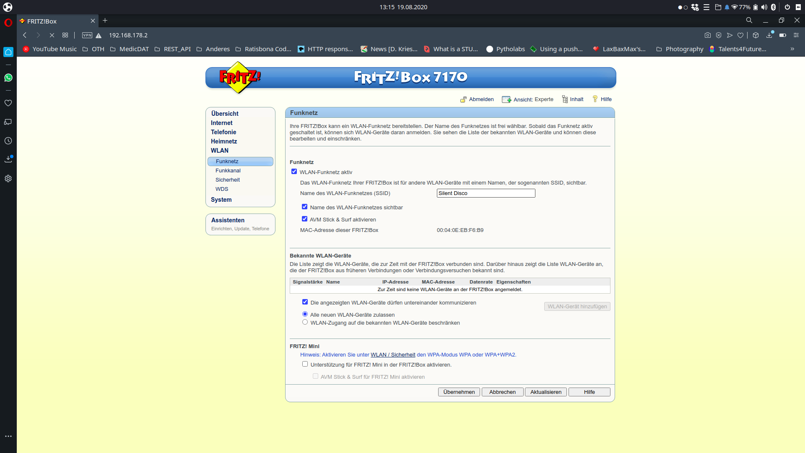The width and height of the screenshot is (805, 453).
Task: Open YouTube Music bookmark
Action: pos(50,49)
